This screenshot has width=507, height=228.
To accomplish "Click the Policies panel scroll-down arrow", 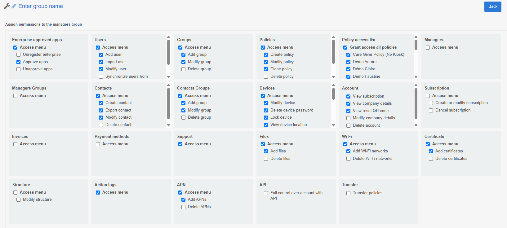I will (333, 77).
